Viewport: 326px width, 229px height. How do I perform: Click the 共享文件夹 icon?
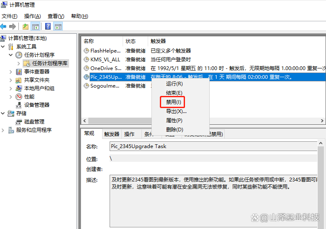coord(19,80)
